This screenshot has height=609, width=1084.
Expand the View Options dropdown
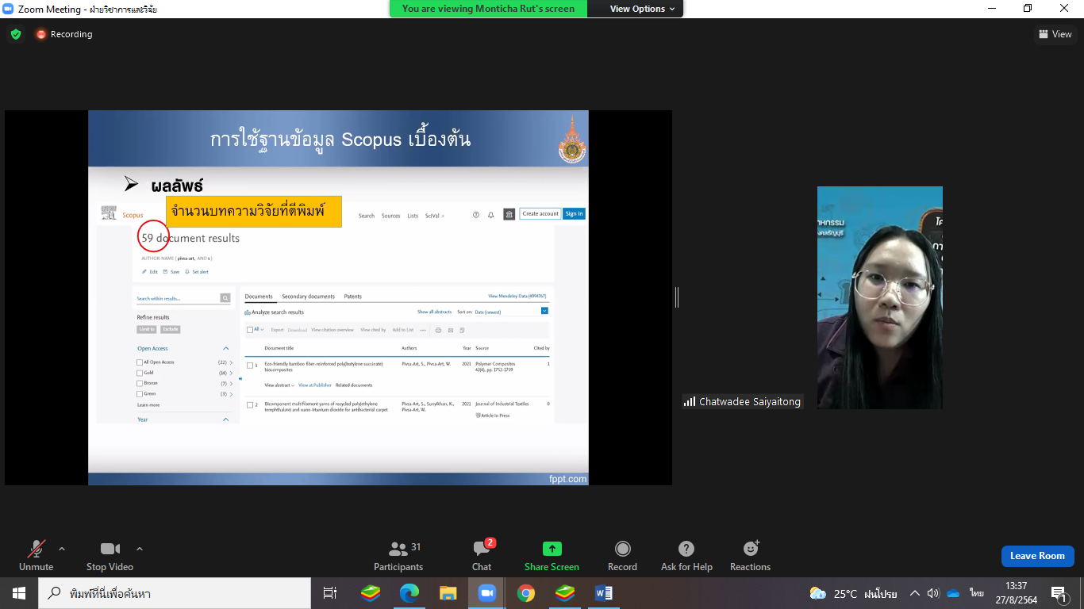point(643,9)
